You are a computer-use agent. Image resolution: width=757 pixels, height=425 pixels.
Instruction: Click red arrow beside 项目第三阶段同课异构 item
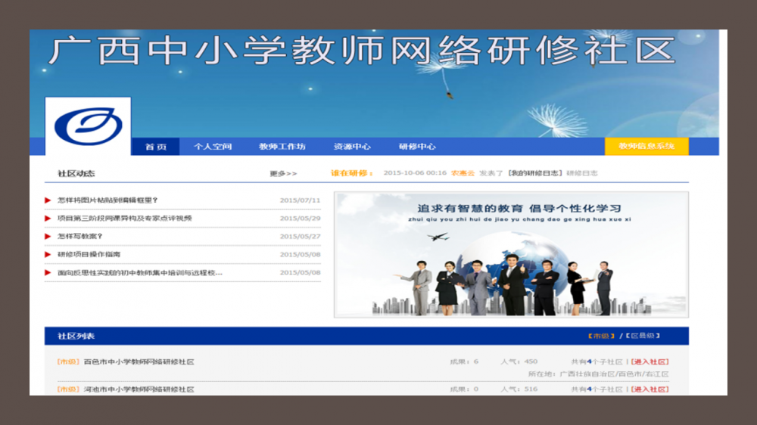48,219
